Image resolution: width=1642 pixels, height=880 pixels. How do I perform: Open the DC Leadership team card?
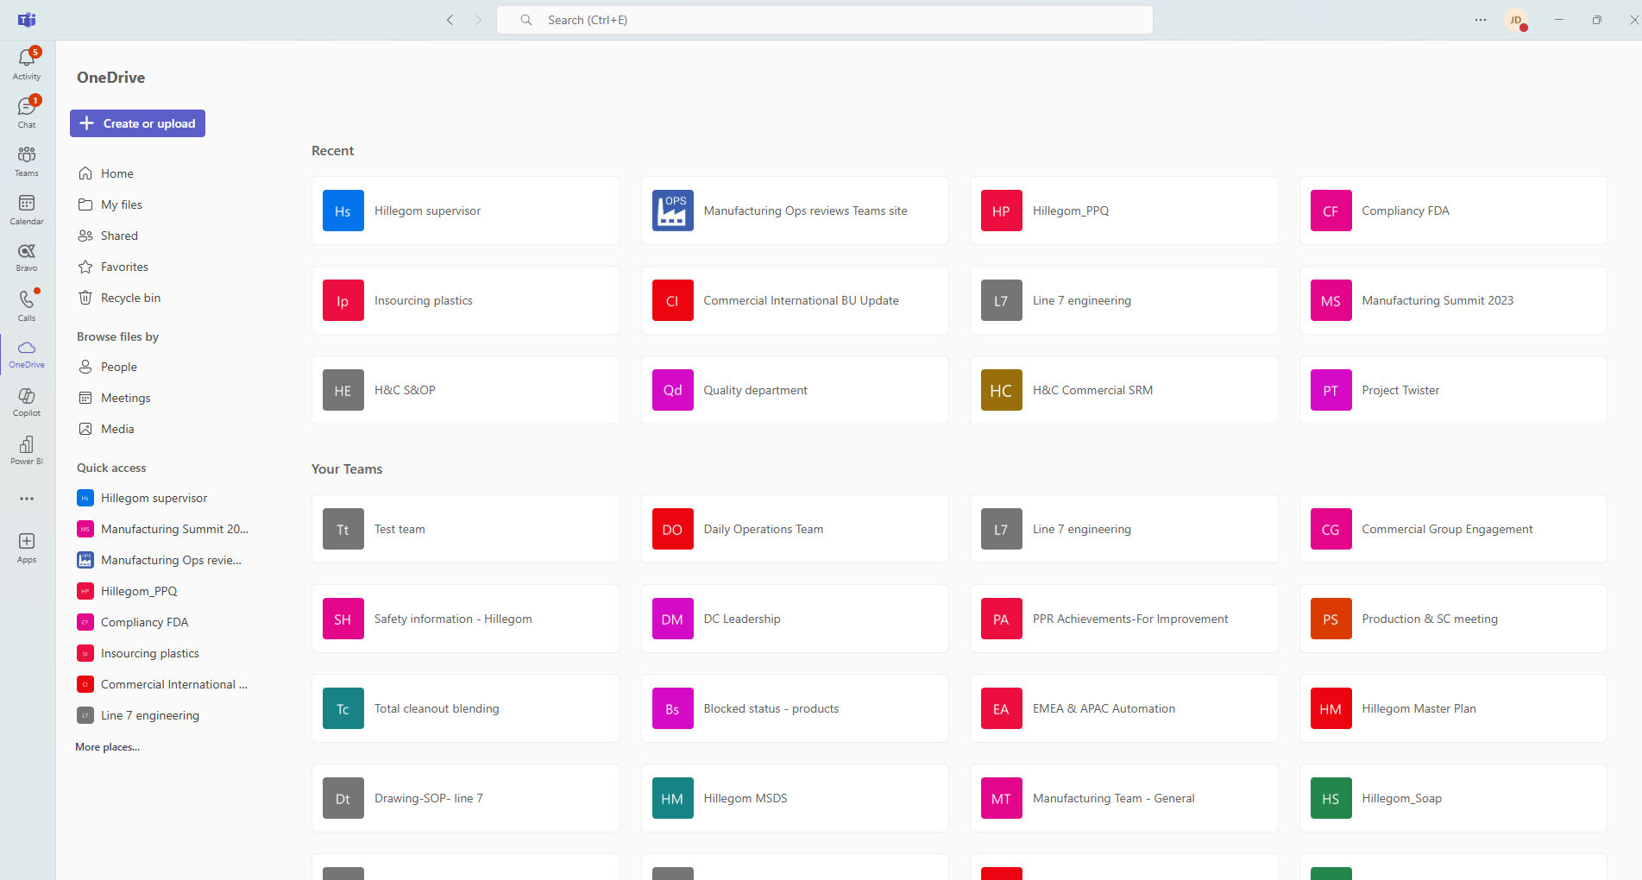[x=795, y=619]
